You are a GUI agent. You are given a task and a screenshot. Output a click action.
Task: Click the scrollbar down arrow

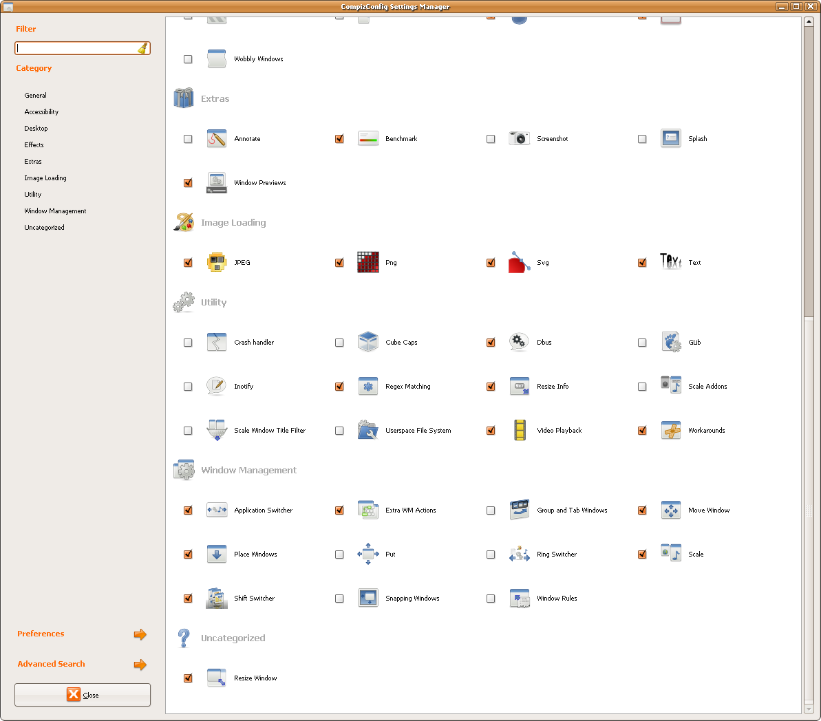pyautogui.click(x=809, y=709)
